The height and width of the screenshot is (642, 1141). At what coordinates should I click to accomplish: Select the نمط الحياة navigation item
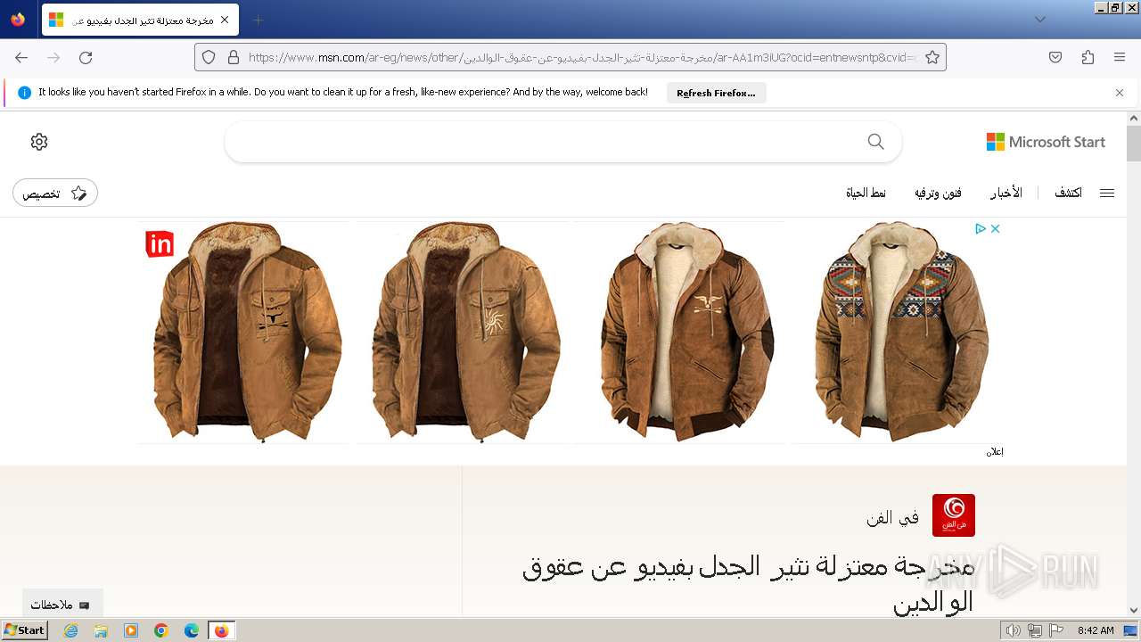[866, 193]
